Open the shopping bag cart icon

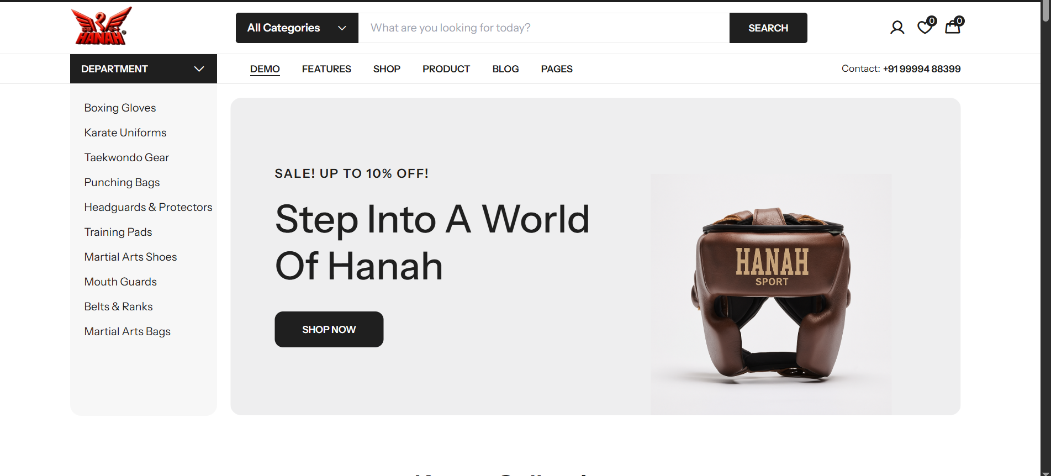click(953, 27)
